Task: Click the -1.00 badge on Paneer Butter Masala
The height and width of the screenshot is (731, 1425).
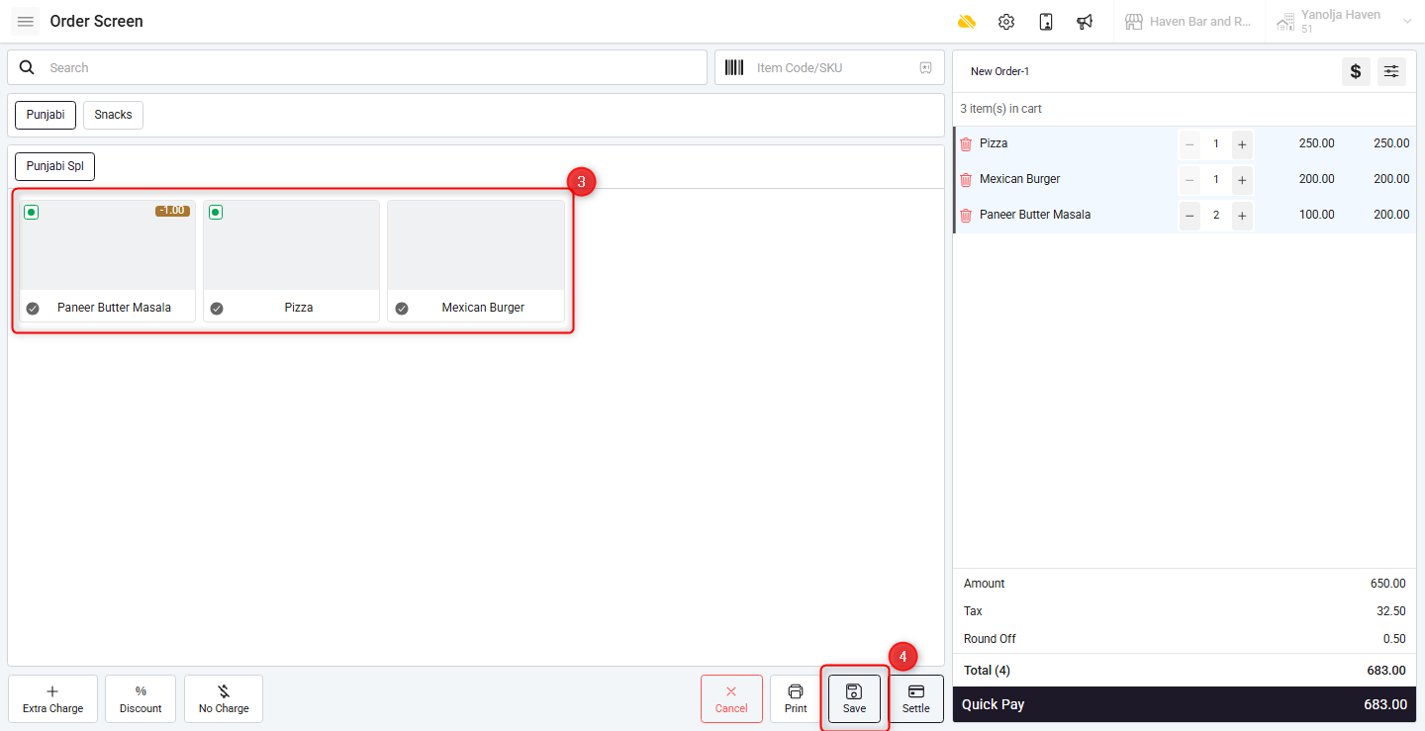Action: (172, 211)
